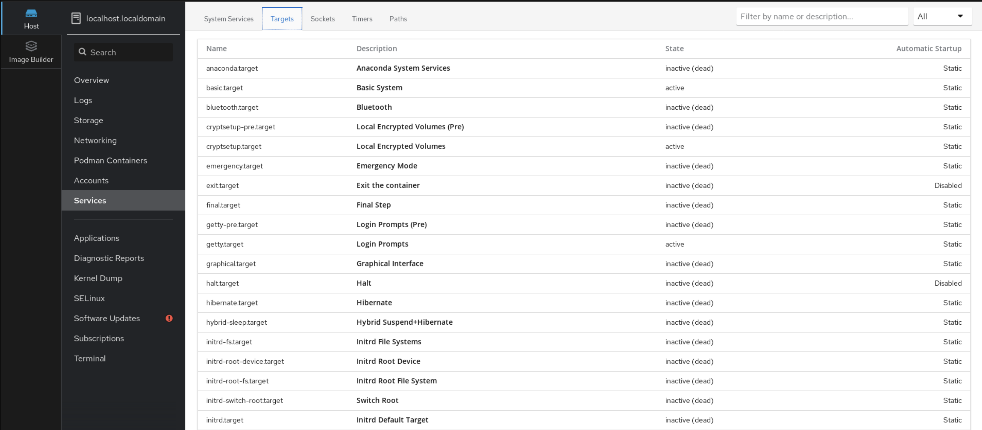This screenshot has width=982, height=430.
Task: Open the SELinux sidebar item
Action: coord(89,298)
